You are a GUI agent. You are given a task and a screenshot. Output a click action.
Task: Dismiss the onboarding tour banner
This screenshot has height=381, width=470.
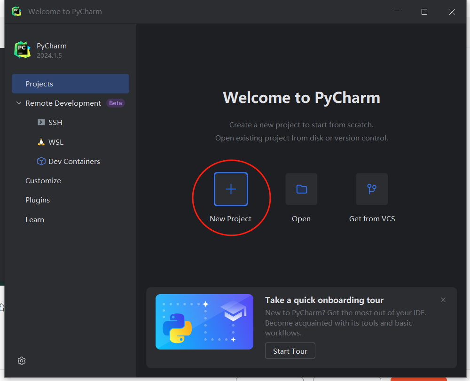point(443,300)
